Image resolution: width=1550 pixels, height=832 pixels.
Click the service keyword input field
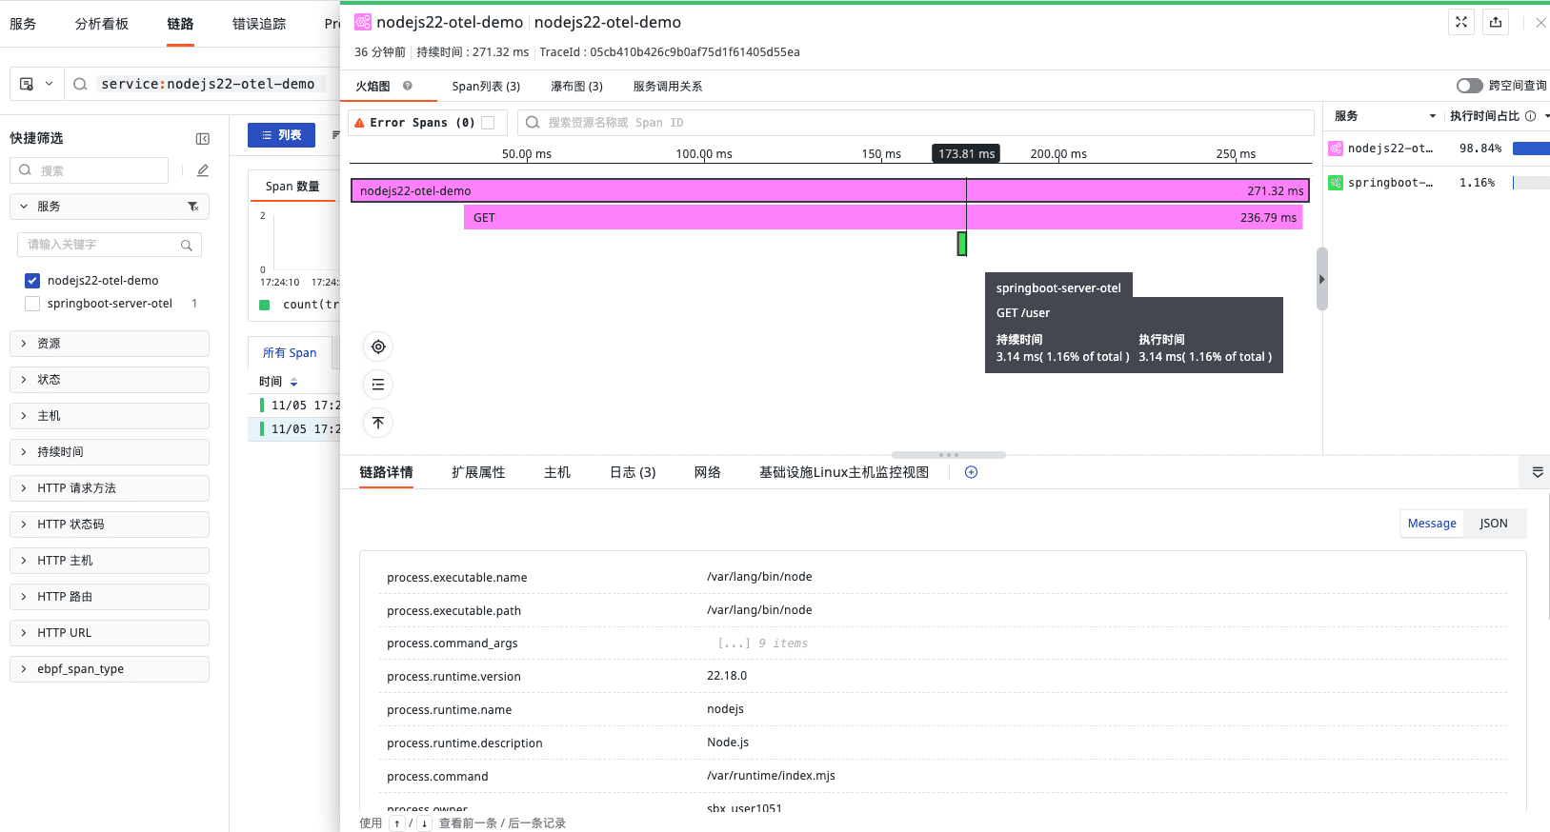click(109, 245)
